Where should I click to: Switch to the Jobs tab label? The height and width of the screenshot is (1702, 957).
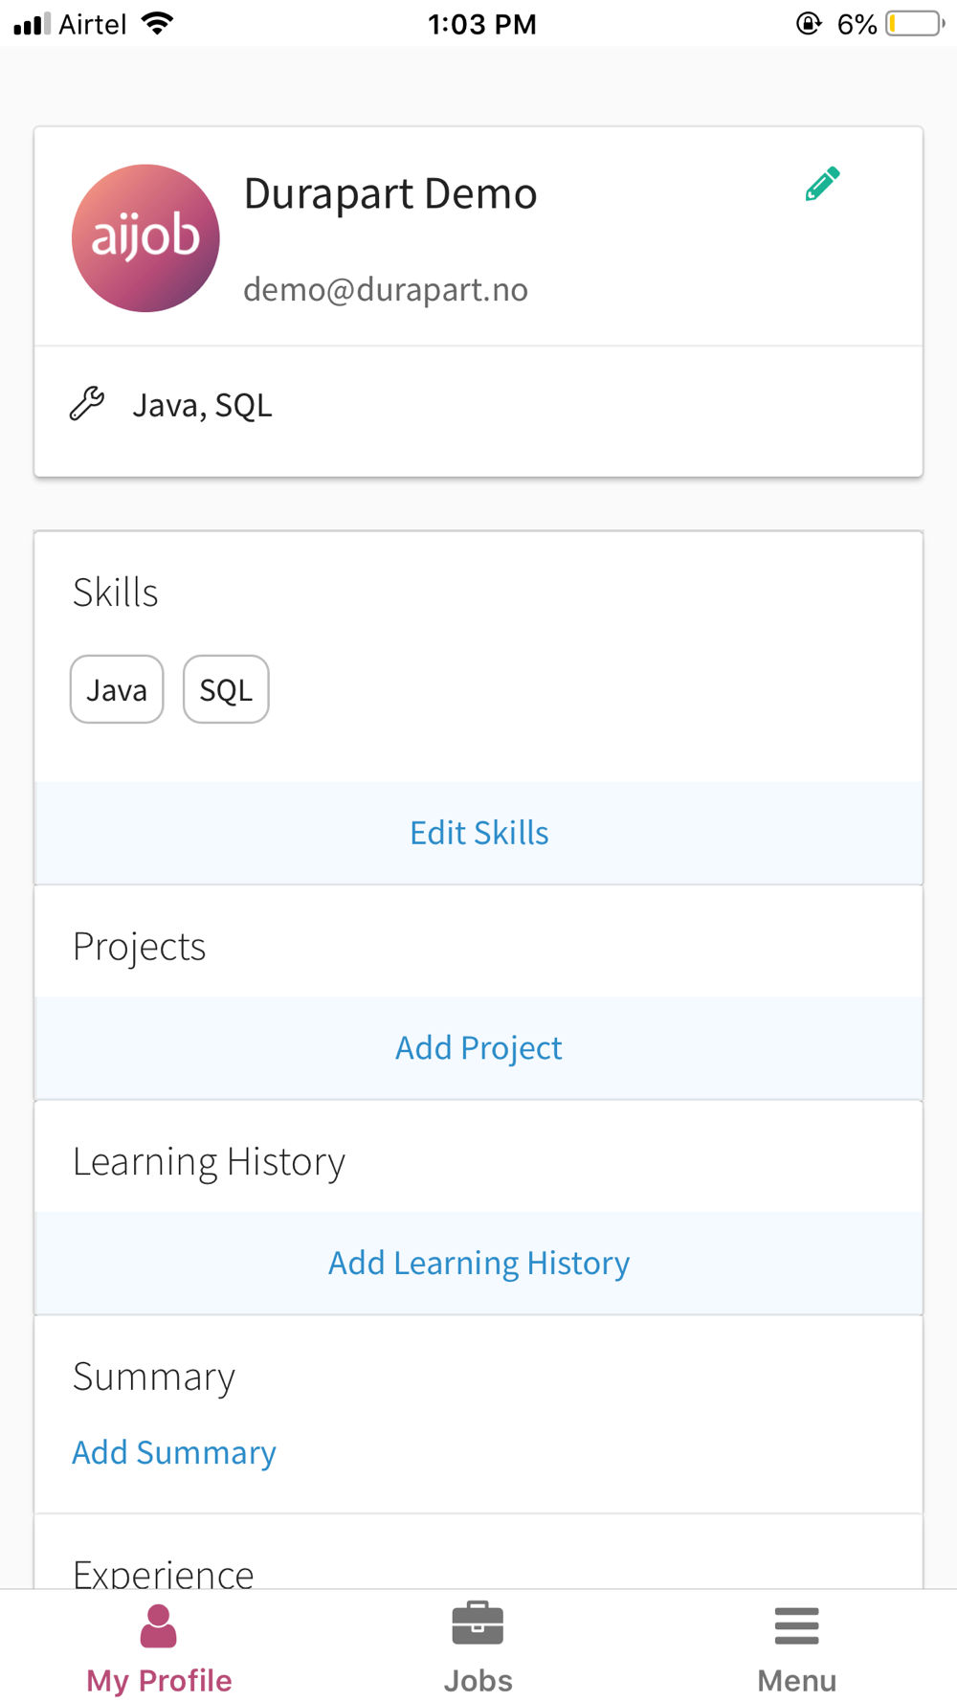tap(478, 1680)
